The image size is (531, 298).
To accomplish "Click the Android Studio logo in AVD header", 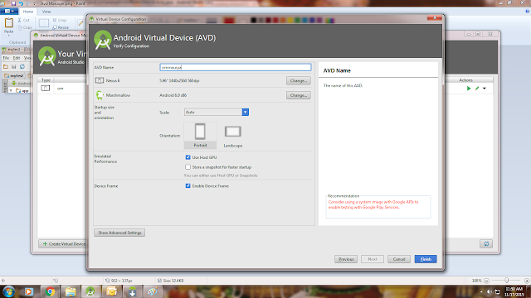I will pyautogui.click(x=103, y=40).
